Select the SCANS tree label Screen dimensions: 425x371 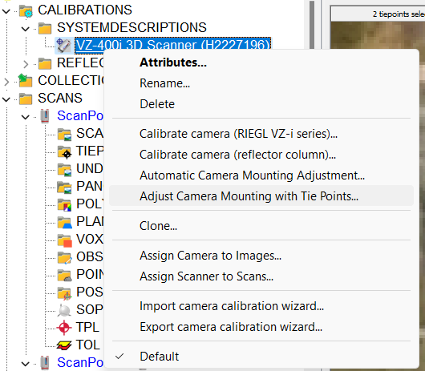click(60, 98)
